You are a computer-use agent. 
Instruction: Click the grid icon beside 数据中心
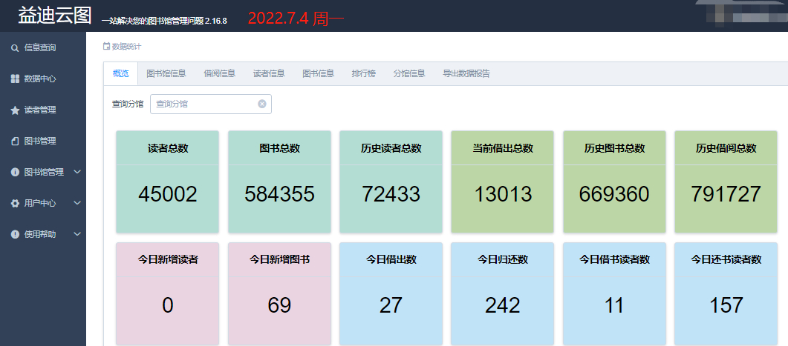click(15, 79)
